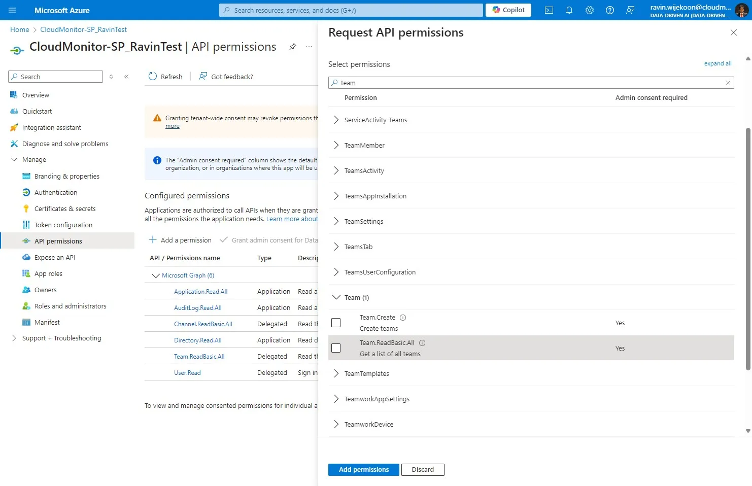Open portal settings gear
Screen dimensions: 752x486
click(x=590, y=10)
